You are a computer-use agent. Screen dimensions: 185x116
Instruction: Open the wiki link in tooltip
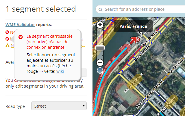pos(60,71)
